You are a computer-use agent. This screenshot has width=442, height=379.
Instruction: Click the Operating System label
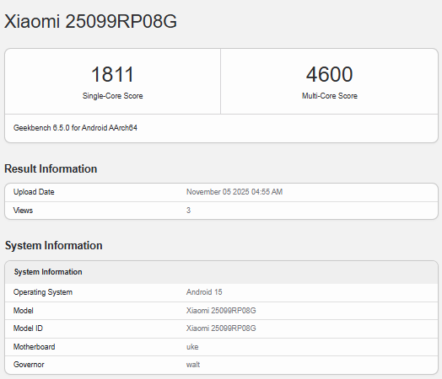click(43, 292)
